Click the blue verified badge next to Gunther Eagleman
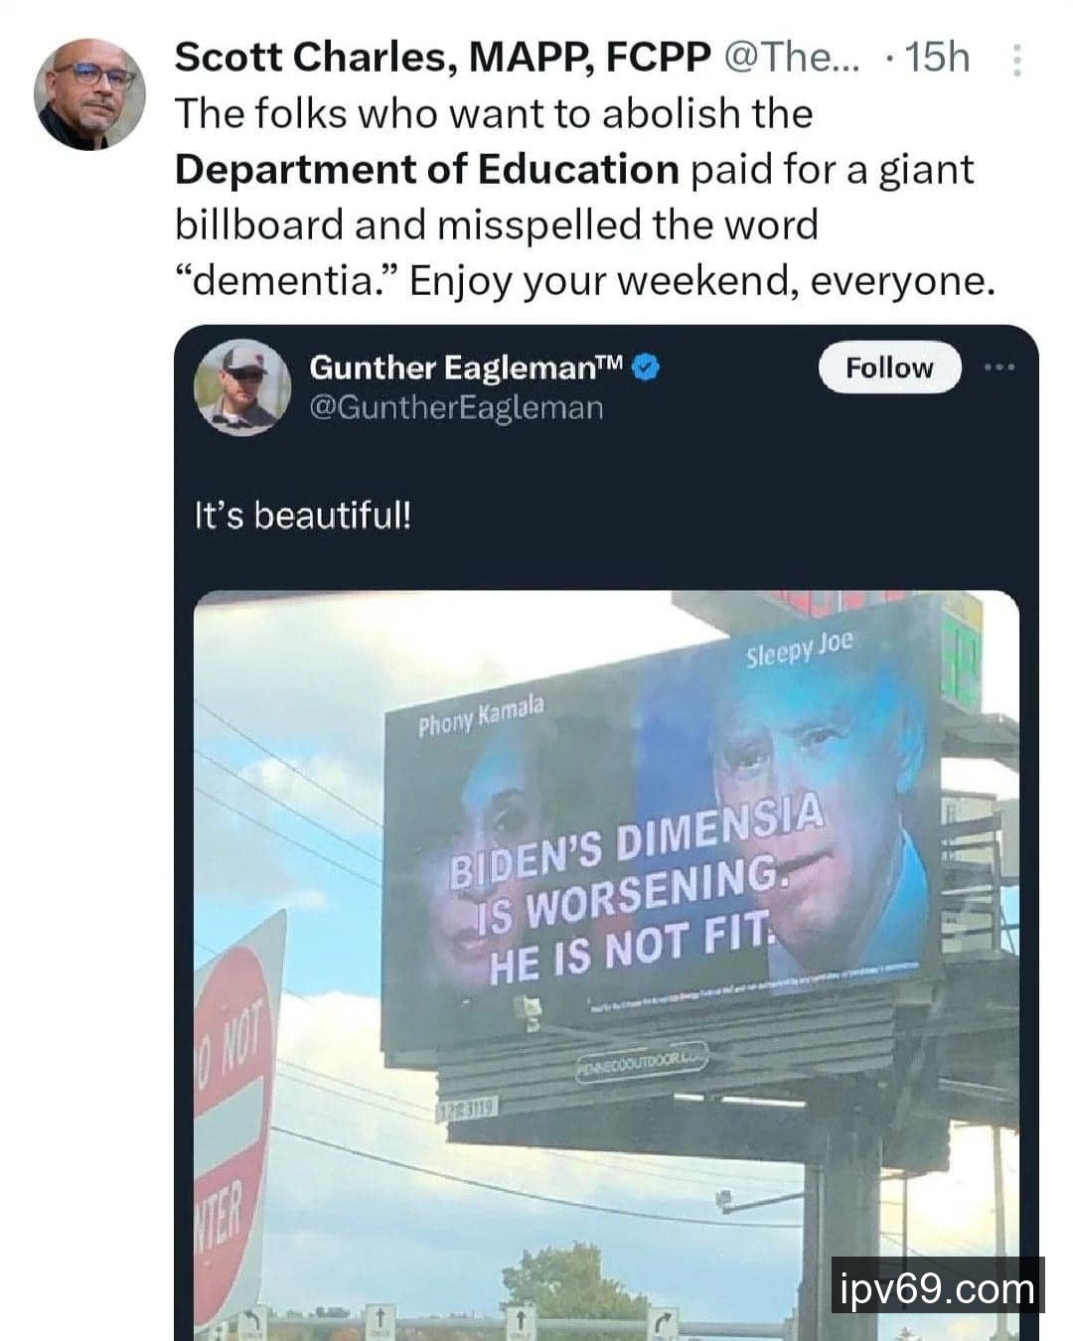The width and height of the screenshot is (1073, 1341). (647, 368)
